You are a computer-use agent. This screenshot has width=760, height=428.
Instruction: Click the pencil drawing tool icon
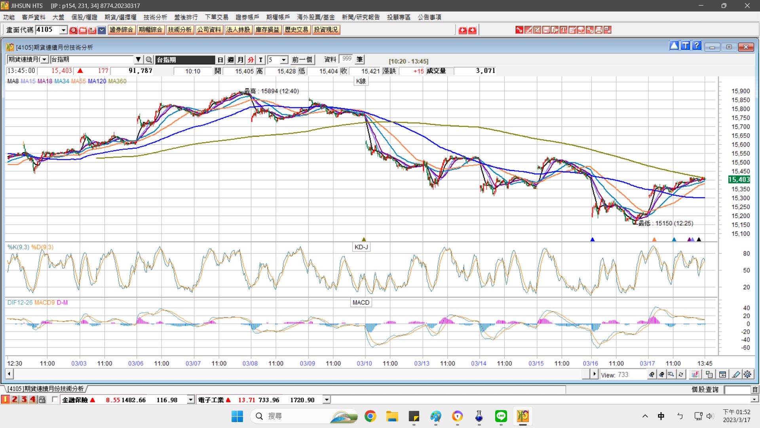point(736,374)
